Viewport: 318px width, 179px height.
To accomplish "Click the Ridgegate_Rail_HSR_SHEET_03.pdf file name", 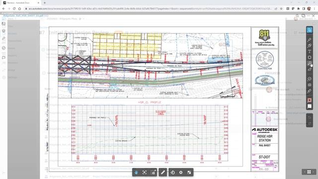I will click(x=23, y=15).
